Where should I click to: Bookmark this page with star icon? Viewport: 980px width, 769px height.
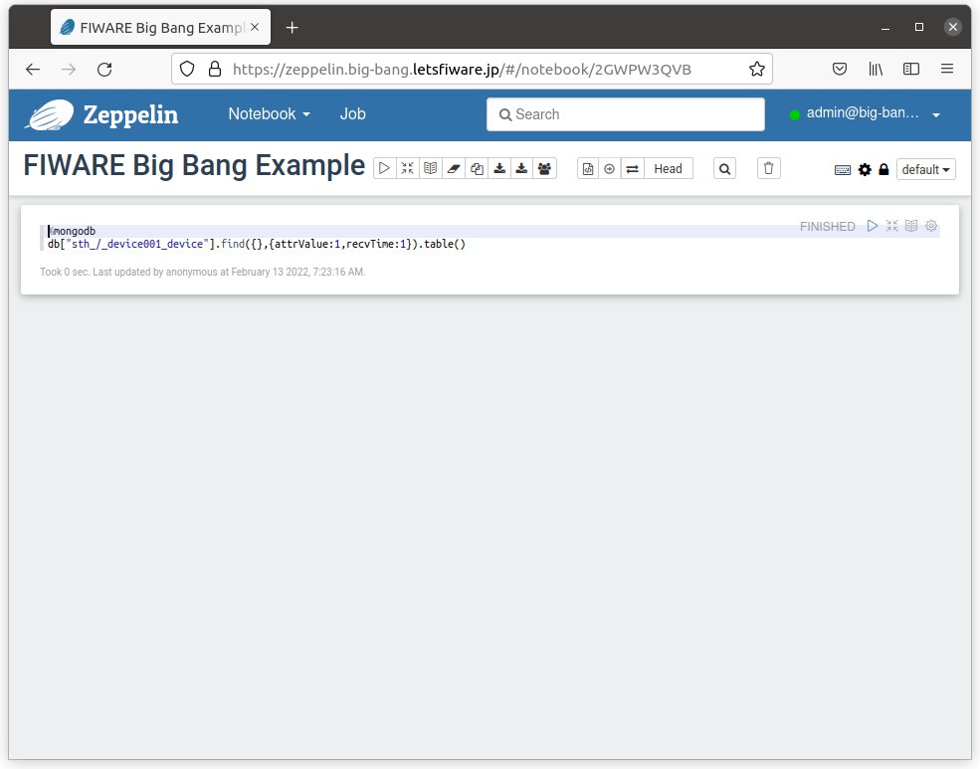(x=757, y=70)
